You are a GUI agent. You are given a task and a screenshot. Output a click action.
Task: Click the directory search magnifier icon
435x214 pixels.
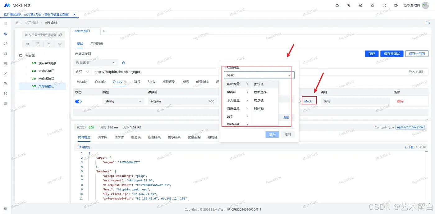click(x=61, y=35)
